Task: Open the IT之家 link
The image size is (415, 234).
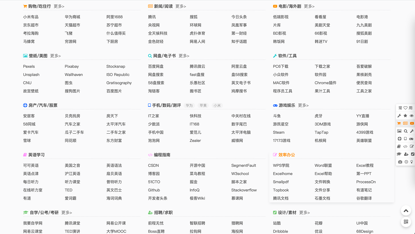Action: click(x=154, y=116)
